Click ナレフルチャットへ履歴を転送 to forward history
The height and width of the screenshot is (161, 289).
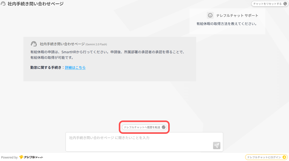pyautogui.click(x=144, y=127)
